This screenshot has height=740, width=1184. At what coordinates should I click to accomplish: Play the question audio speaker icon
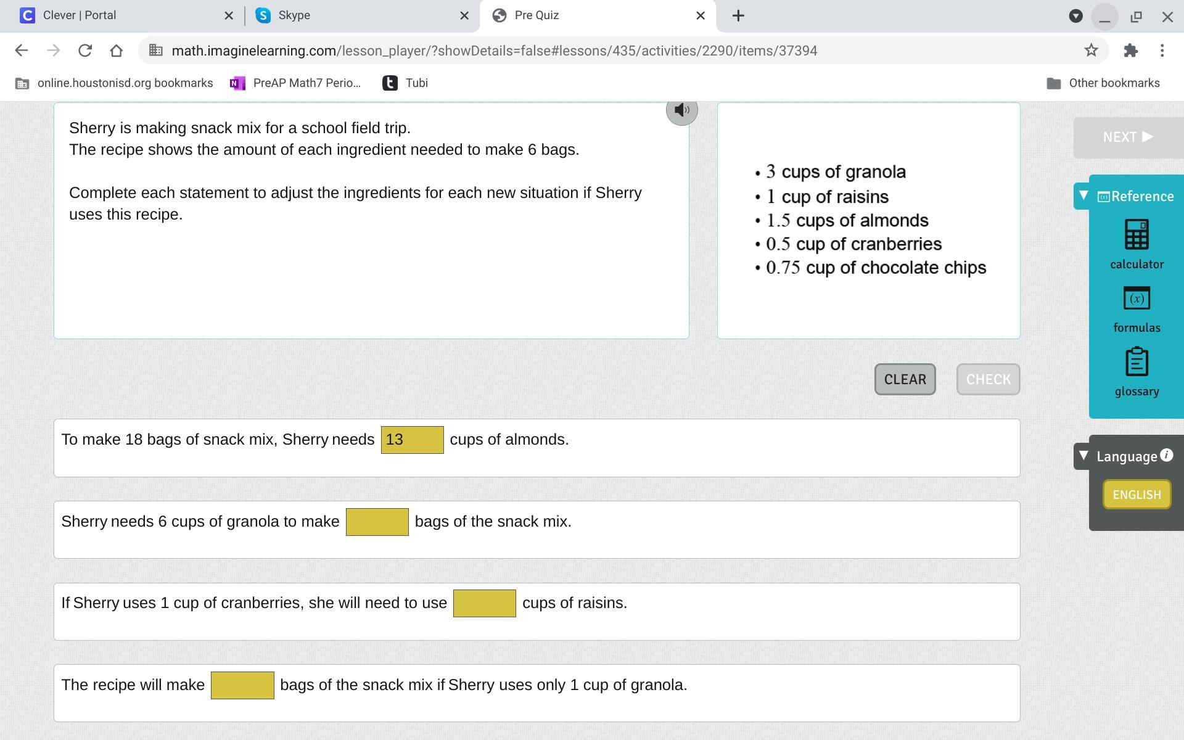(x=681, y=111)
